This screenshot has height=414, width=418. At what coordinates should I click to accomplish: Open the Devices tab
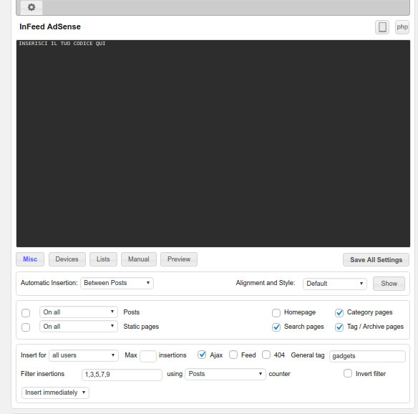[x=67, y=259]
